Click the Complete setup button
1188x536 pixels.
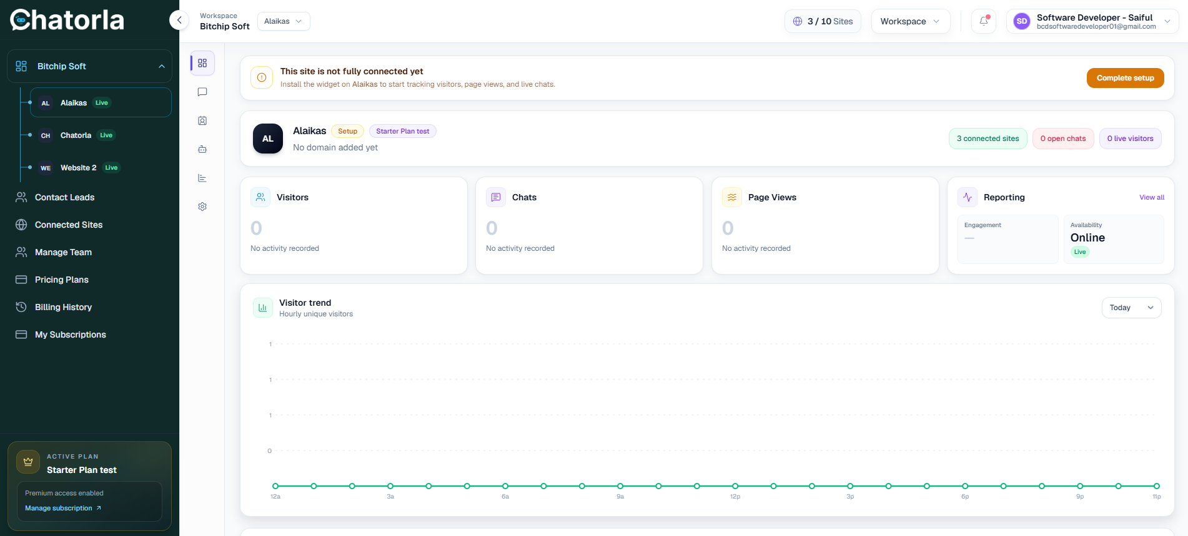pos(1125,78)
